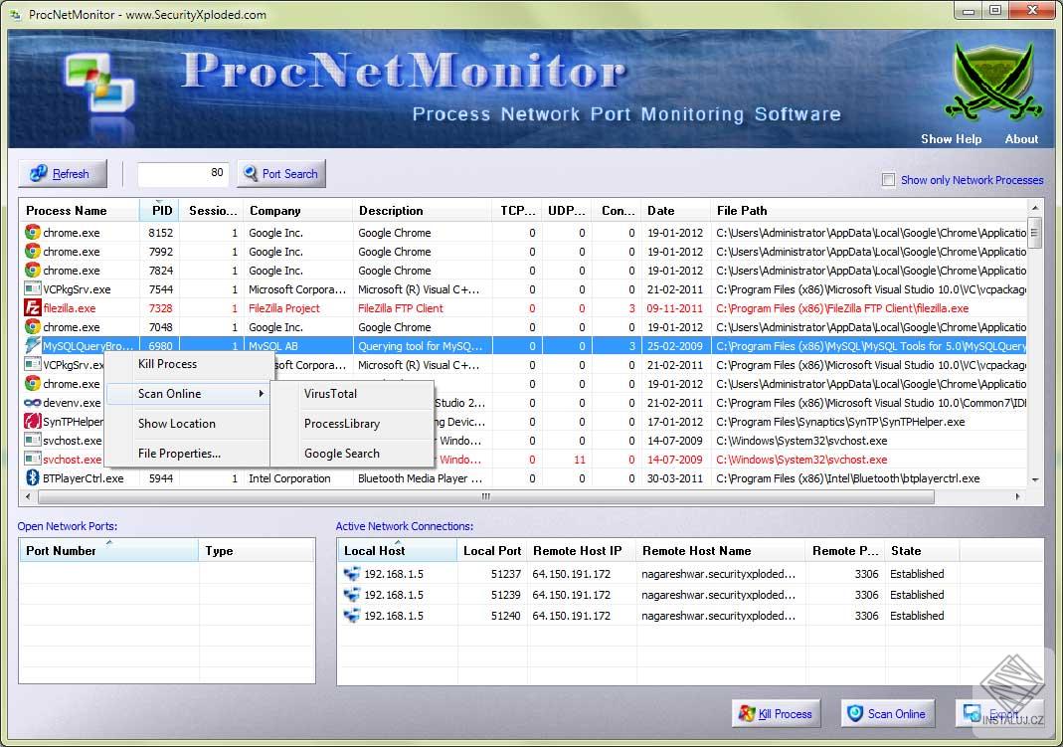Screen dimensions: 1063x747
Task: Click Chrome icon of PID 7048 row
Action: tap(33, 326)
